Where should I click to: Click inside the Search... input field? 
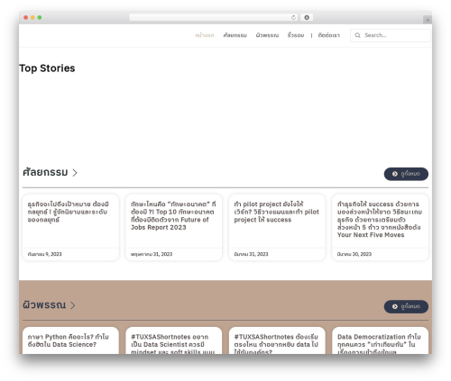pos(391,35)
